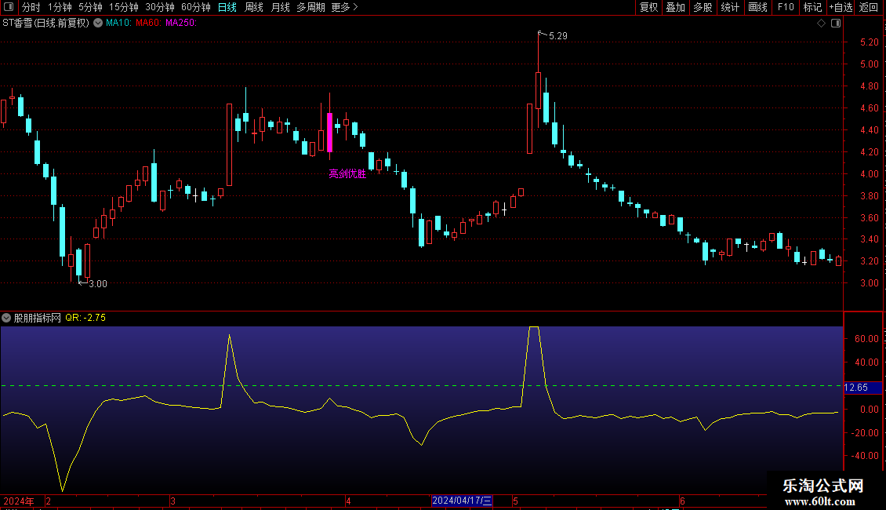Click the MA250 legend label
Screen dimensions: 886x510
pos(181,24)
